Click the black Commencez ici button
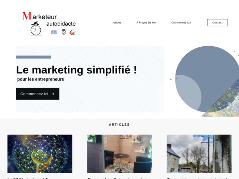 point(38,94)
